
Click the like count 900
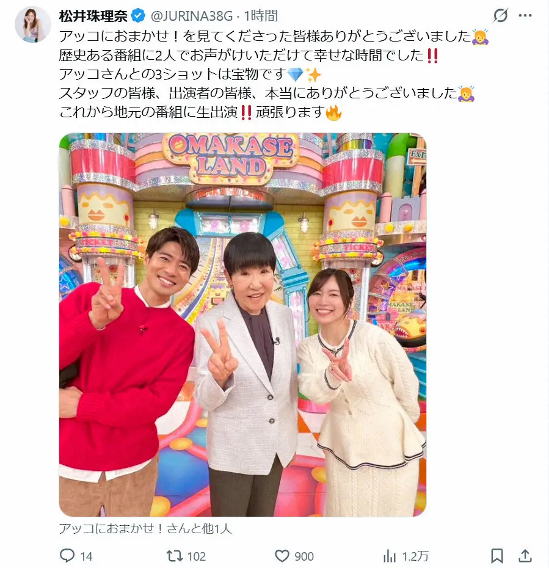coord(304,556)
